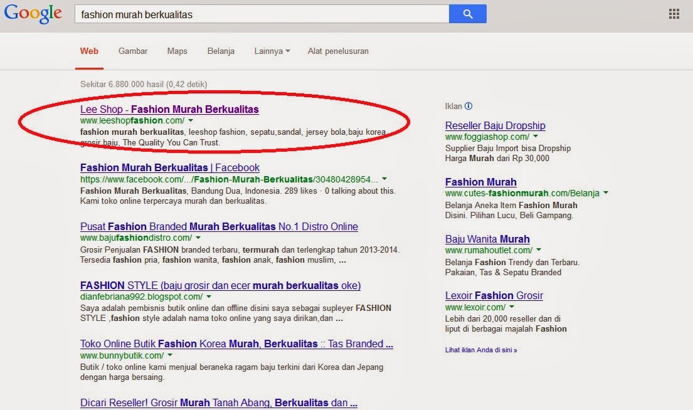The width and height of the screenshot is (693, 410).
Task: Expand arrow next to facebook.com result URL
Action: click(384, 179)
